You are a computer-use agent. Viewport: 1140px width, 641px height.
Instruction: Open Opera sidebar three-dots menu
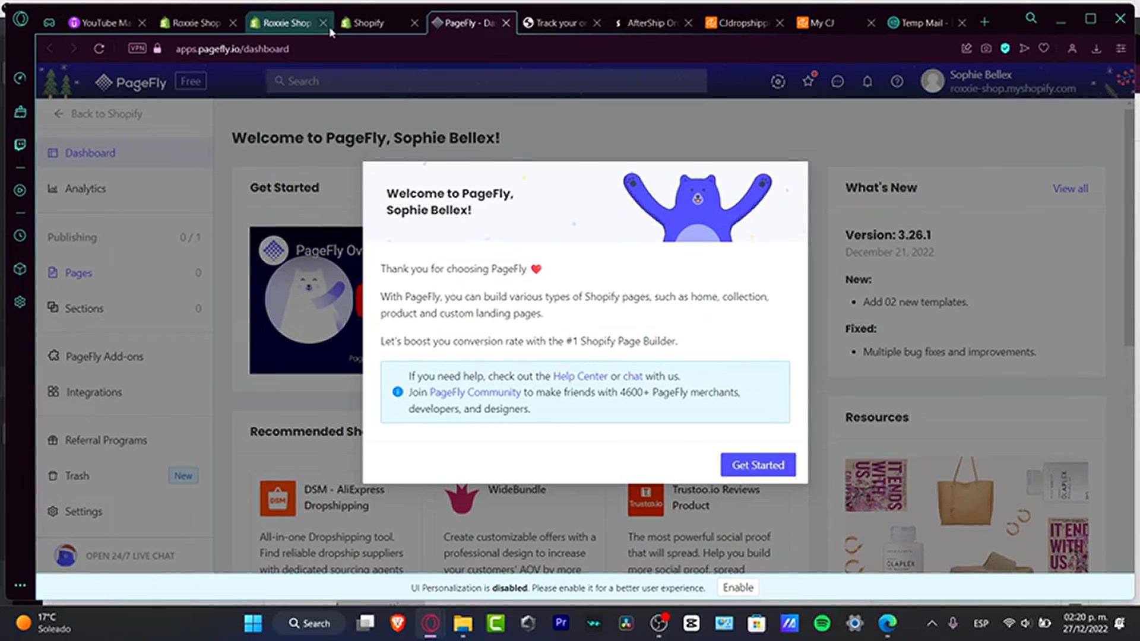[20, 585]
